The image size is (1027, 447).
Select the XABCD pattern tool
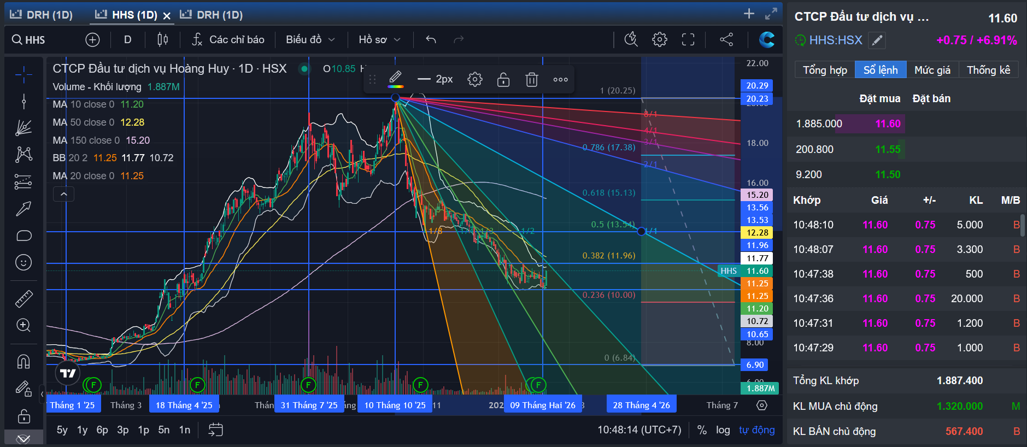click(x=24, y=155)
